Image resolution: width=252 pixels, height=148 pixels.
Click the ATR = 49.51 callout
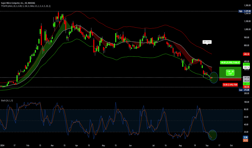tap(207, 42)
